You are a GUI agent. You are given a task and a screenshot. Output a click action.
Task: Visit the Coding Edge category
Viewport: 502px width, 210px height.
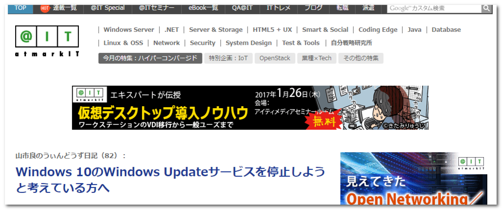(x=378, y=30)
